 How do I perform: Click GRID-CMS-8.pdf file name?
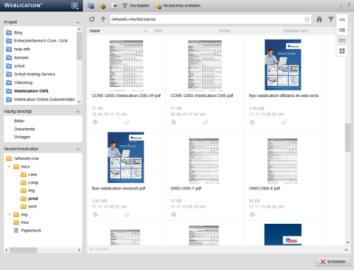click(x=264, y=188)
